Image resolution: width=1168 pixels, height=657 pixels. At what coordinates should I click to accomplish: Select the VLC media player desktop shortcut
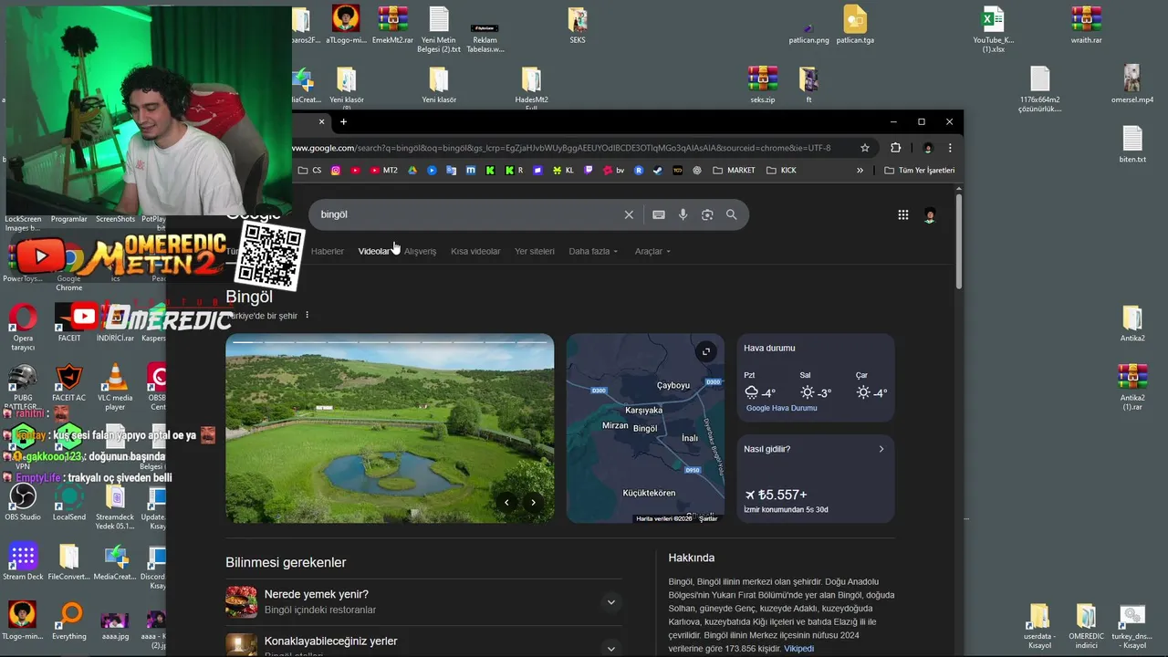115,387
